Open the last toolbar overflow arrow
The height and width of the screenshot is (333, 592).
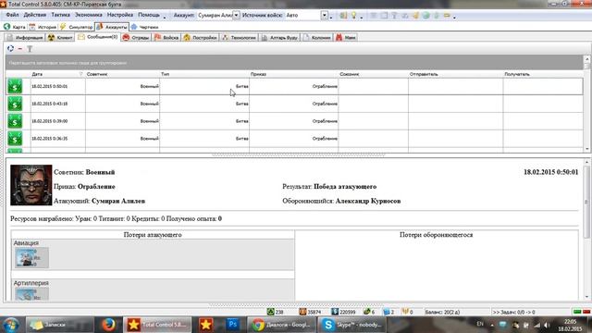tap(454, 18)
